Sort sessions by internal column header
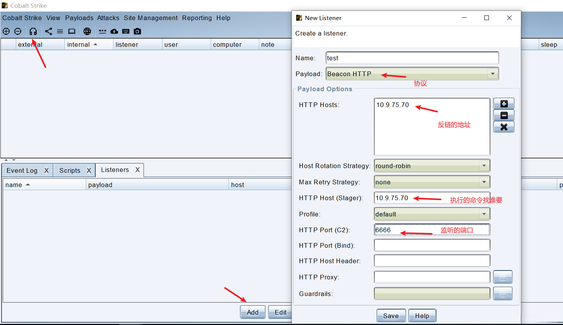The width and height of the screenshot is (563, 325). [x=89, y=44]
